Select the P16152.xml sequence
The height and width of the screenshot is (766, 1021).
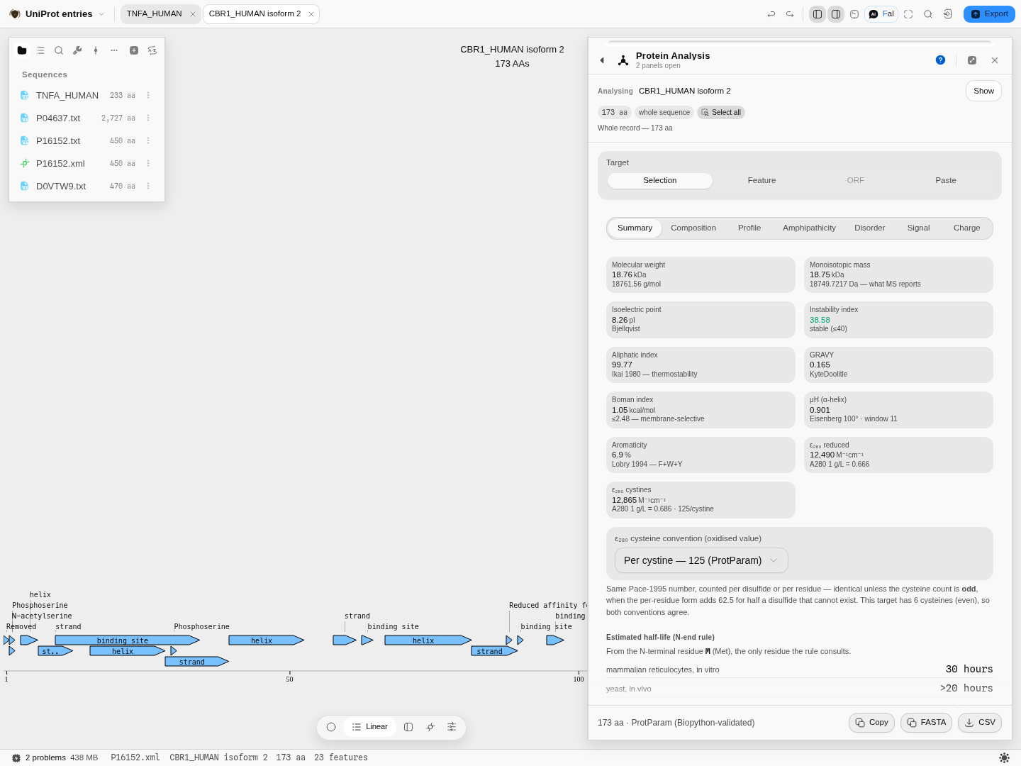tap(87, 163)
